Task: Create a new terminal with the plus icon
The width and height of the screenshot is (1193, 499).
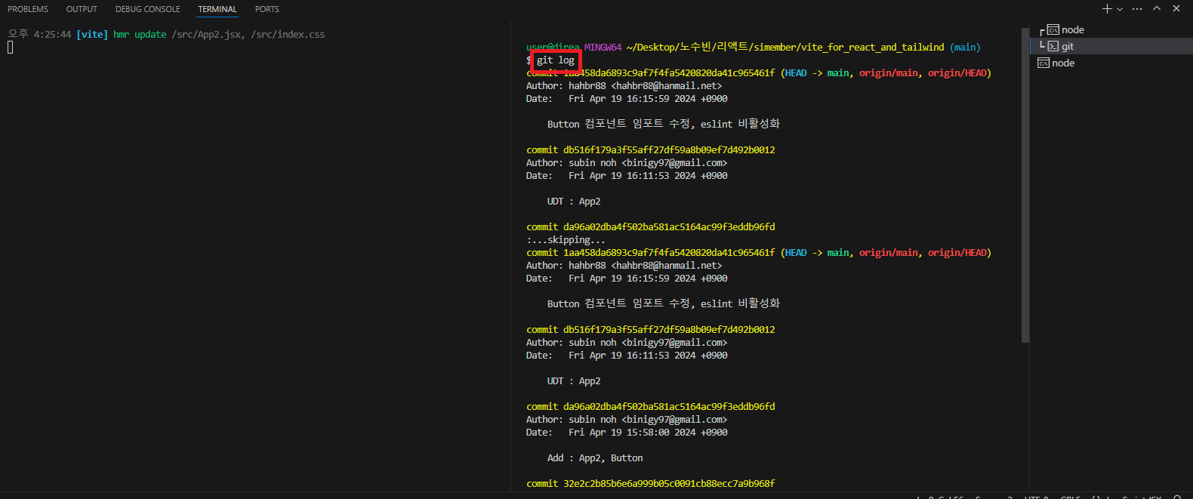Action: 1107,9
